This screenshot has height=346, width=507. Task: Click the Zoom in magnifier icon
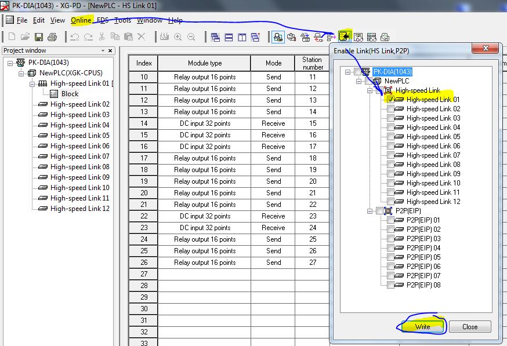coord(178,37)
